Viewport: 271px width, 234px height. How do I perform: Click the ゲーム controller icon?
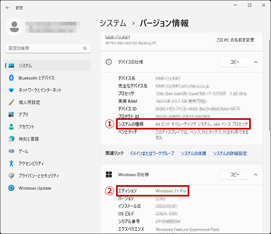(x=11, y=151)
